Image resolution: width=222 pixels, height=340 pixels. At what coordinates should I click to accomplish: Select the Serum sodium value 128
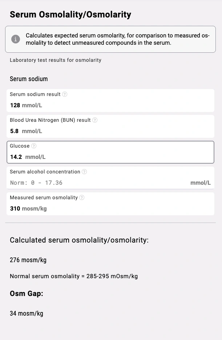15,105
